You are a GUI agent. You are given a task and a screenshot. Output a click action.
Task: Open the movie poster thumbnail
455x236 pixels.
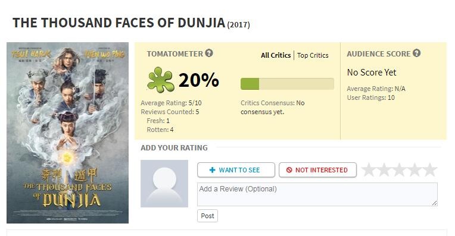pyautogui.click(x=68, y=133)
